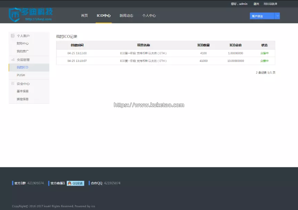Viewport: 298px width, 210px height.
Task: Open 财务中心 in the sidebar
Action: [23, 44]
